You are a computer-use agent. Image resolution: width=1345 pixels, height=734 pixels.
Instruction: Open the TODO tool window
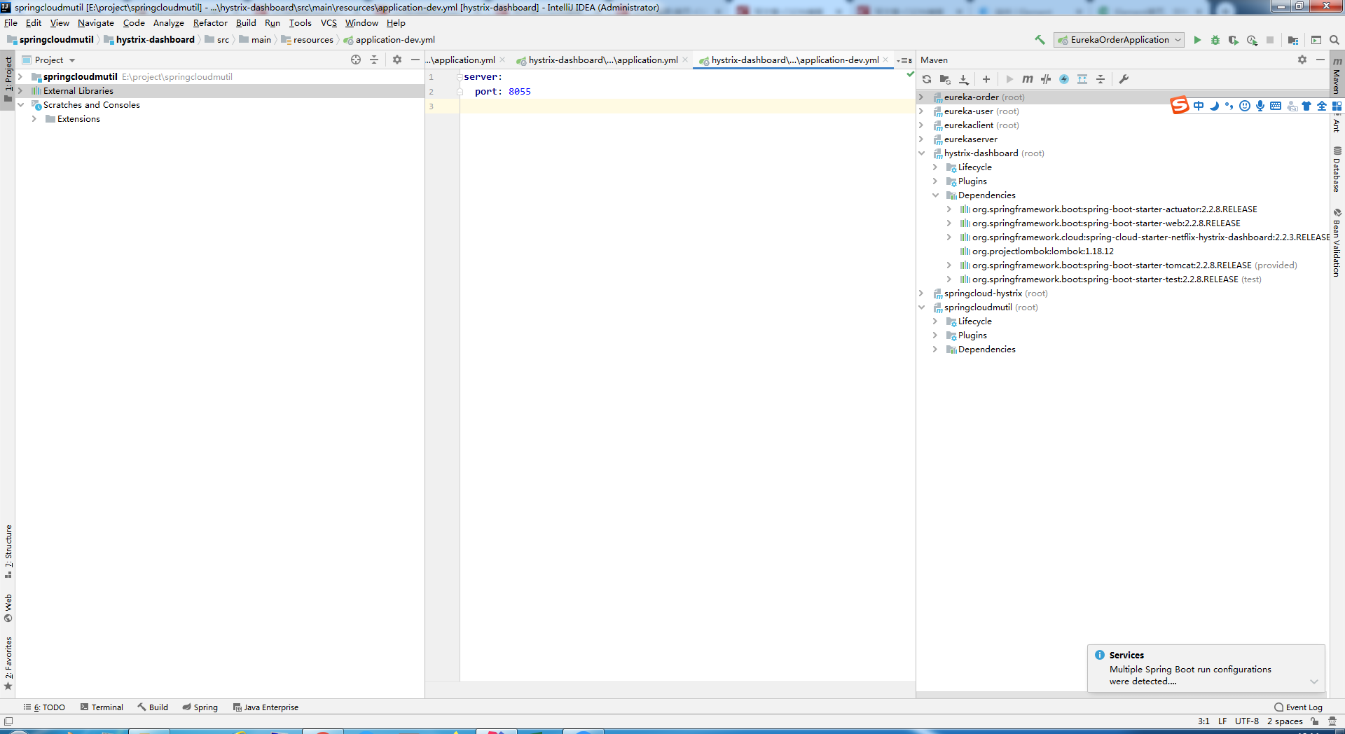44,707
